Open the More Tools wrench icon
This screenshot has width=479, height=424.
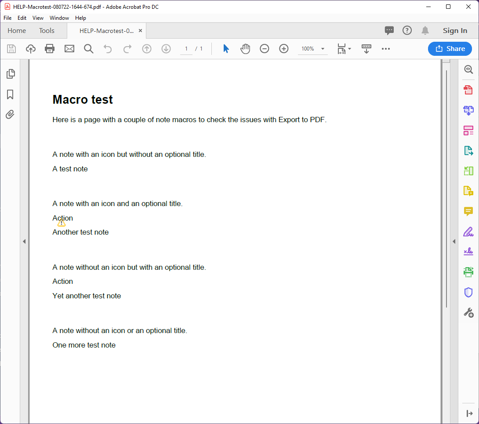tap(468, 313)
